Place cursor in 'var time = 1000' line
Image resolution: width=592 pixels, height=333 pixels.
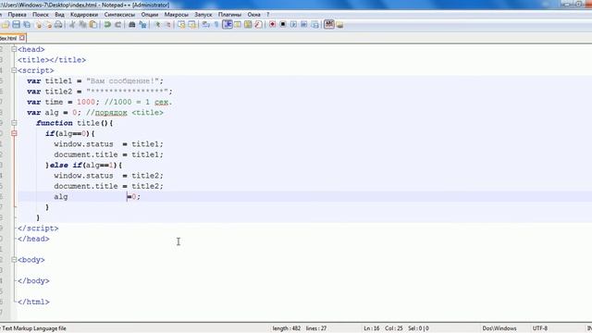99,102
